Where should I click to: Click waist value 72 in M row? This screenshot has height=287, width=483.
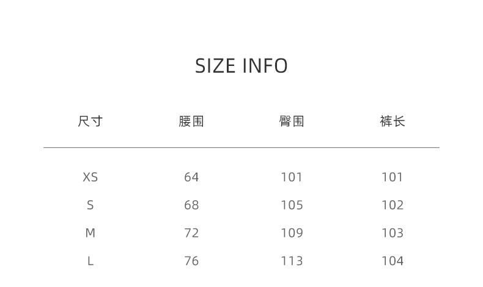[191, 233]
